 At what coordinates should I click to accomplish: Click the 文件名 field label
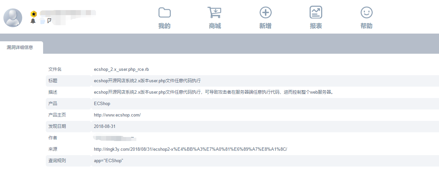click(x=55, y=69)
